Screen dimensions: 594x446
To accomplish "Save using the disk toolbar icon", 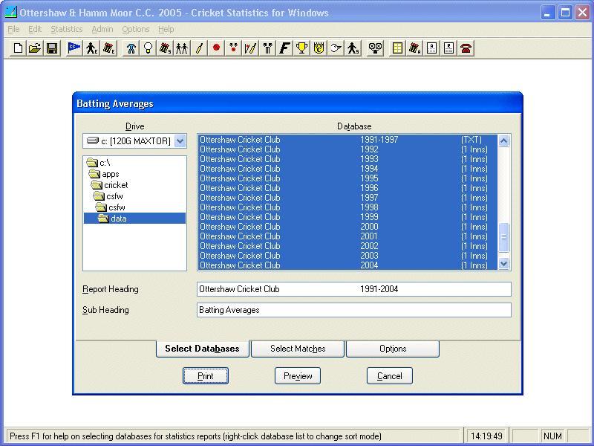I will tap(52, 48).
